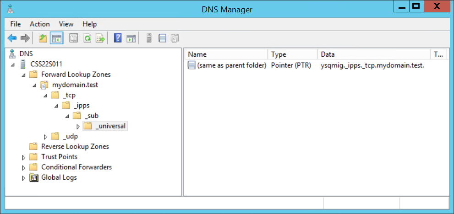Expand the _udp folder arrow
454x214 pixels.
(45, 137)
